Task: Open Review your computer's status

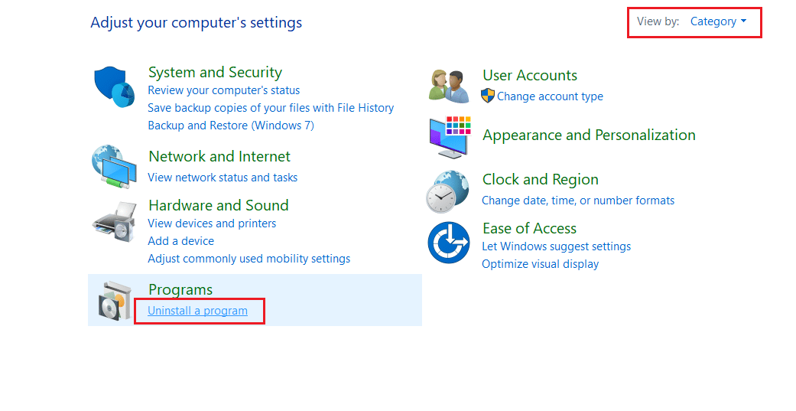Action: point(223,90)
